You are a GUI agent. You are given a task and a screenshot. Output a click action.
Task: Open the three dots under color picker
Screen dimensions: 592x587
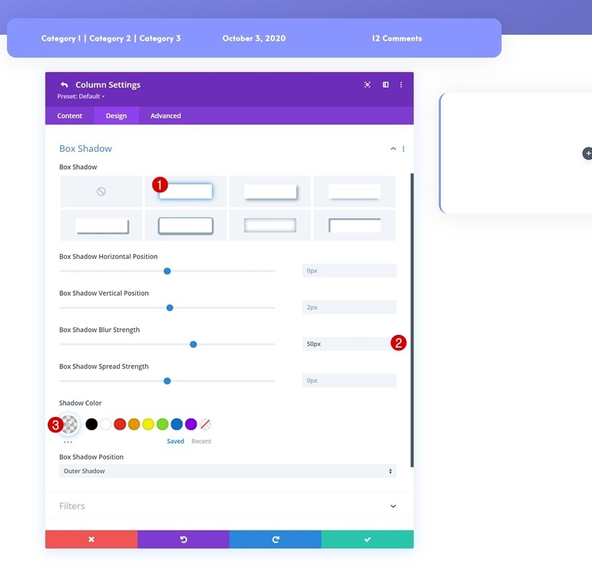click(68, 442)
